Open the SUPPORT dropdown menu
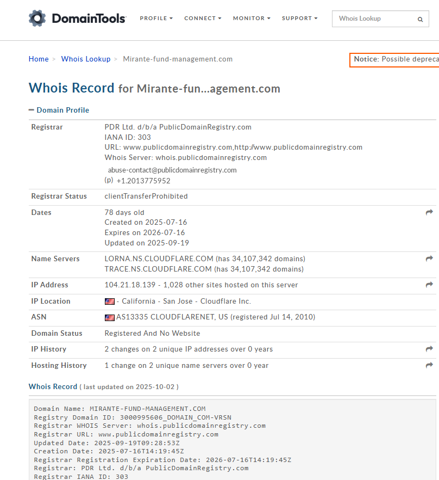The width and height of the screenshot is (439, 480). (299, 19)
